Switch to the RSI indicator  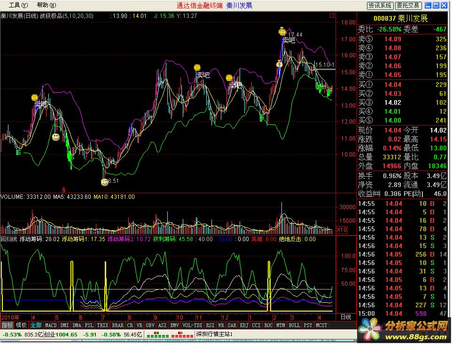point(210,325)
